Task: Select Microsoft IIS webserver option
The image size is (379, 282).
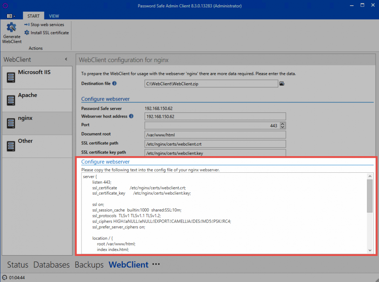Action: (x=37, y=77)
